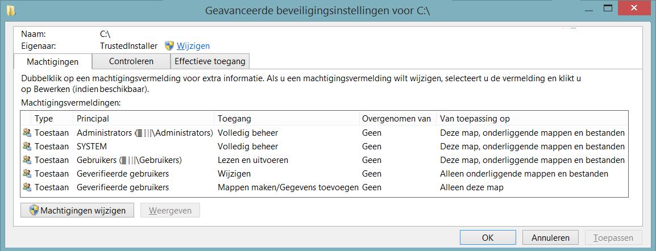Click the shield icon next to Wijzigen
656x251 pixels.
169,45
